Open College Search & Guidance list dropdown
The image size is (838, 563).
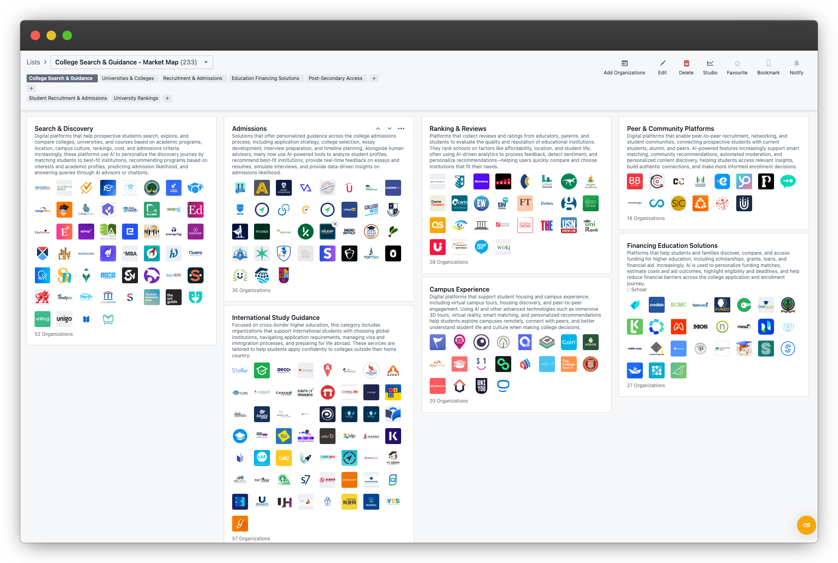206,62
